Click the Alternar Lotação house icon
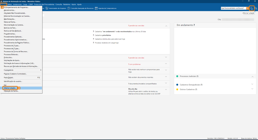Viewport: 258px width, 140px height. (251, 8)
